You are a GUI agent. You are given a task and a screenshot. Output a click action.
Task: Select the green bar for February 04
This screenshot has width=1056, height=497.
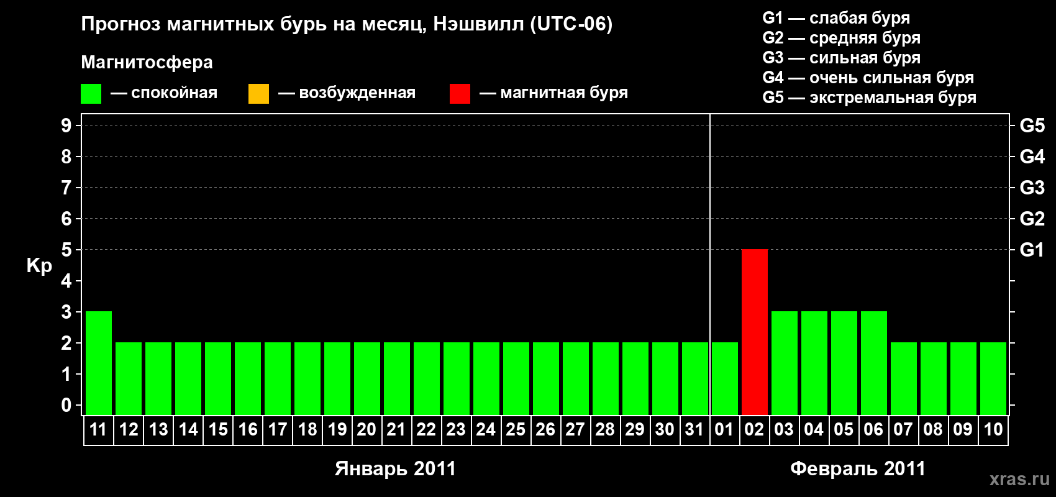click(814, 363)
